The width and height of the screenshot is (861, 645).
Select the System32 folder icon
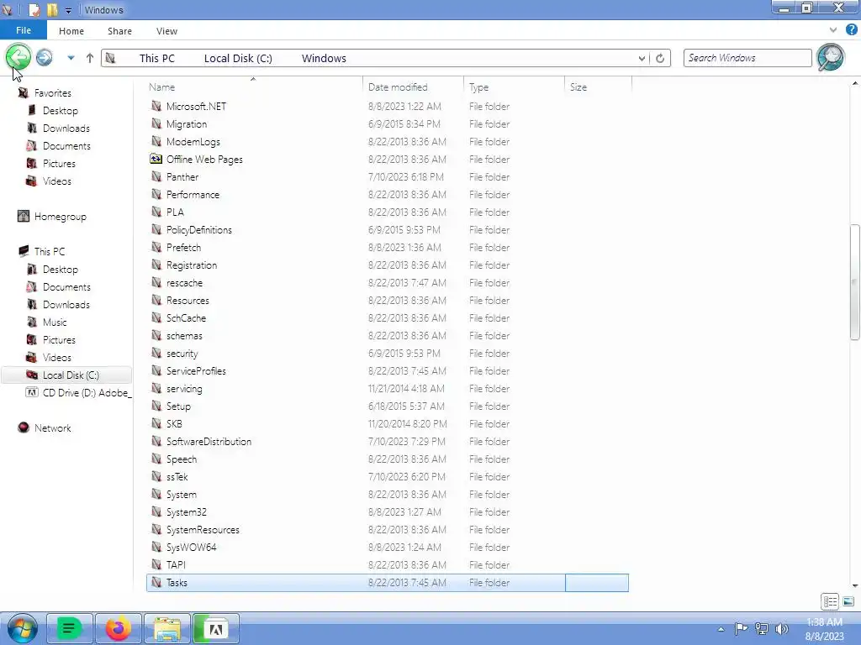pos(156,511)
